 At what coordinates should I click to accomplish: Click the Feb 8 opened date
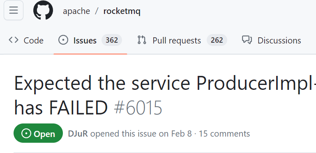(181, 133)
